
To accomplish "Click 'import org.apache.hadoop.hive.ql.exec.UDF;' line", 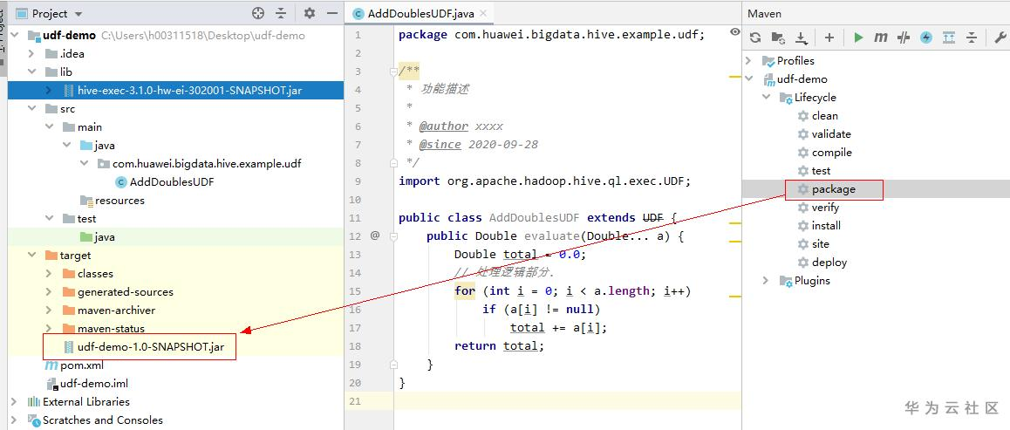I will (x=544, y=181).
